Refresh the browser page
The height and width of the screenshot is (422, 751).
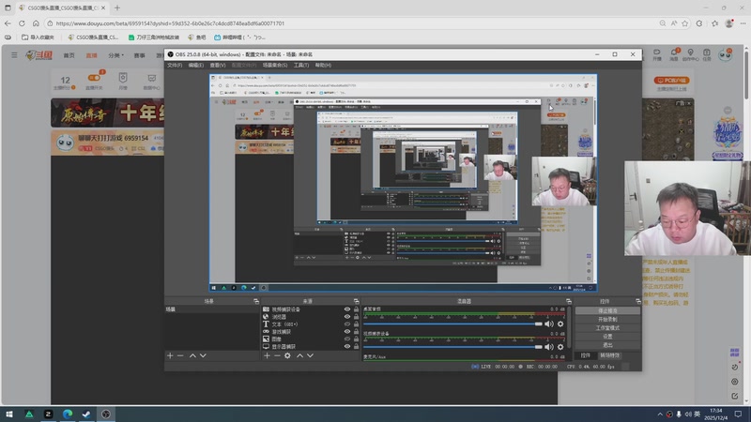pyautogui.click(x=22, y=23)
